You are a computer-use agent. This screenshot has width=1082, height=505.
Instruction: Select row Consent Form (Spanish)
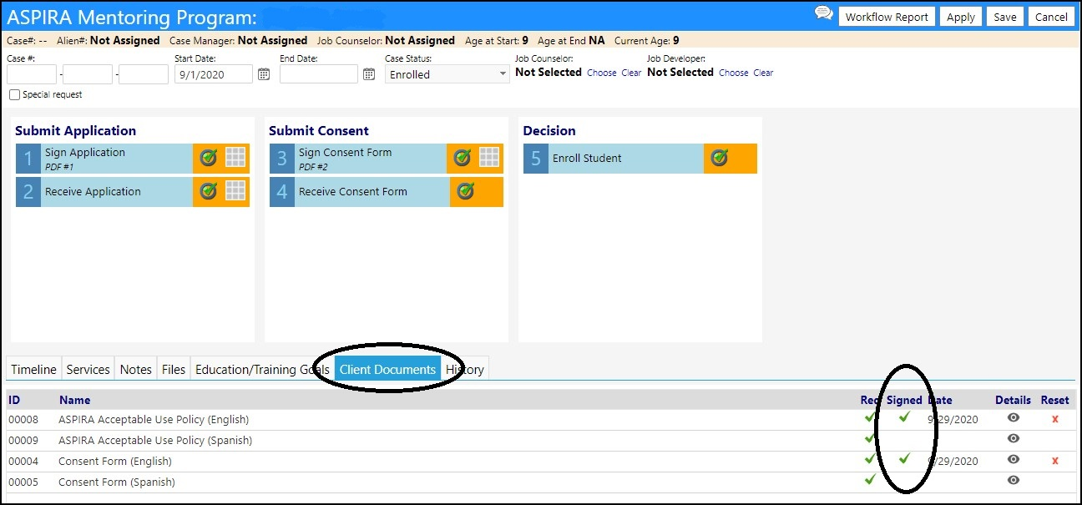pyautogui.click(x=540, y=482)
